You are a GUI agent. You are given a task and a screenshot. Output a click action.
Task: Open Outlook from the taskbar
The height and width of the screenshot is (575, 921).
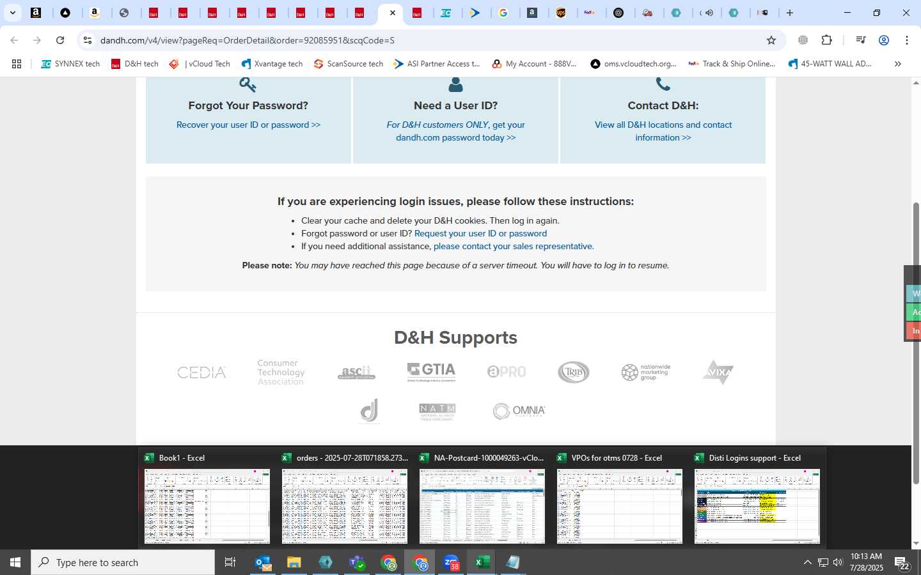(263, 562)
